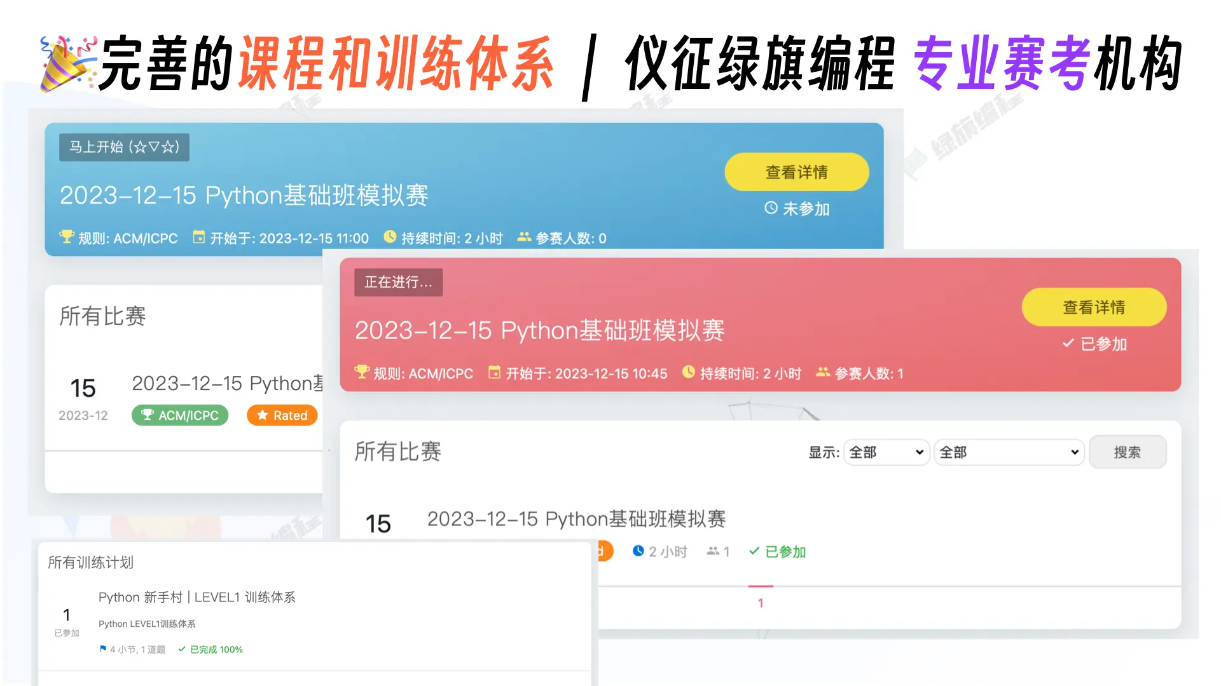This screenshot has width=1221, height=686.
Task: Click the checkmark icon next to 已参加 on red card
Action: click(1068, 343)
